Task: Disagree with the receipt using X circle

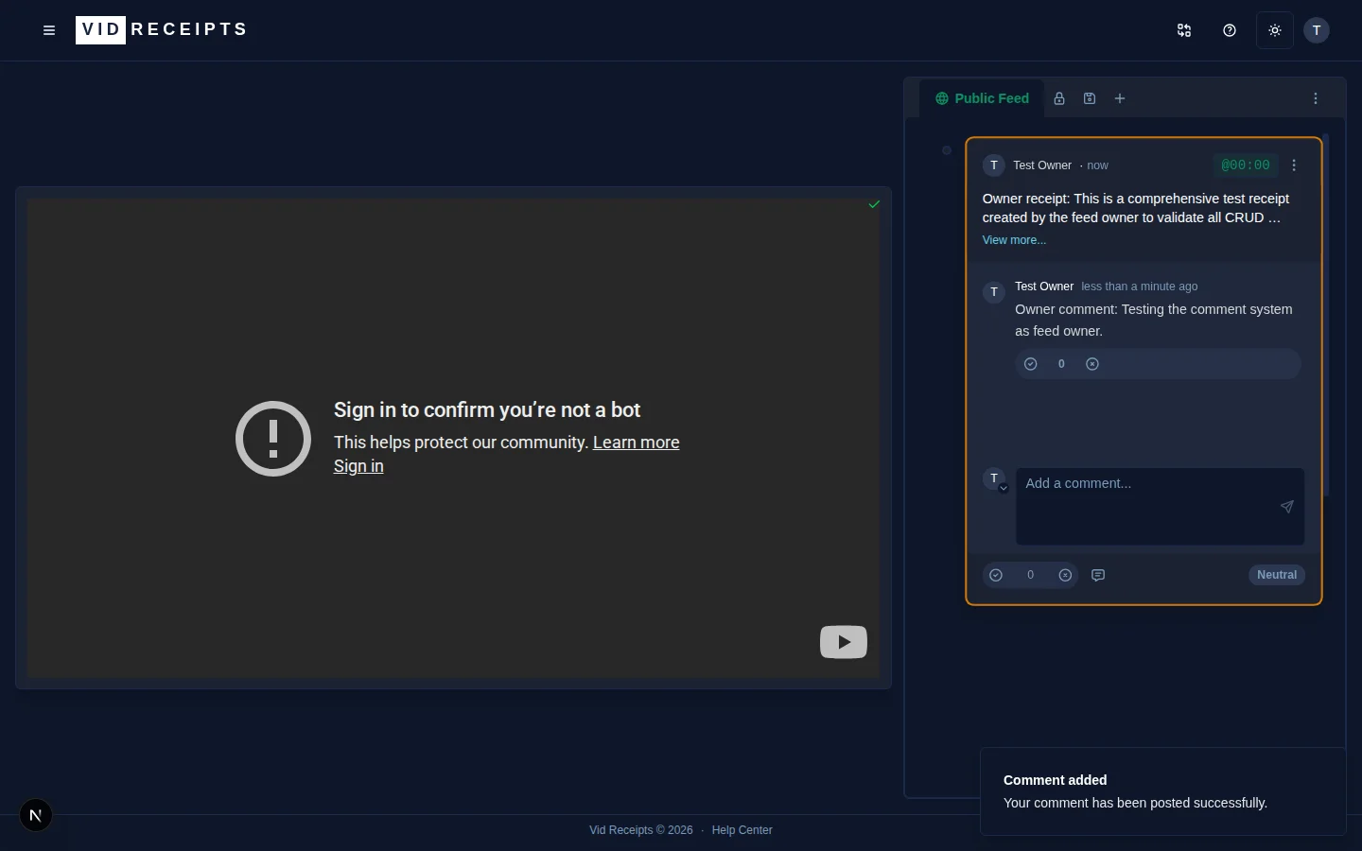Action: coord(1065,575)
